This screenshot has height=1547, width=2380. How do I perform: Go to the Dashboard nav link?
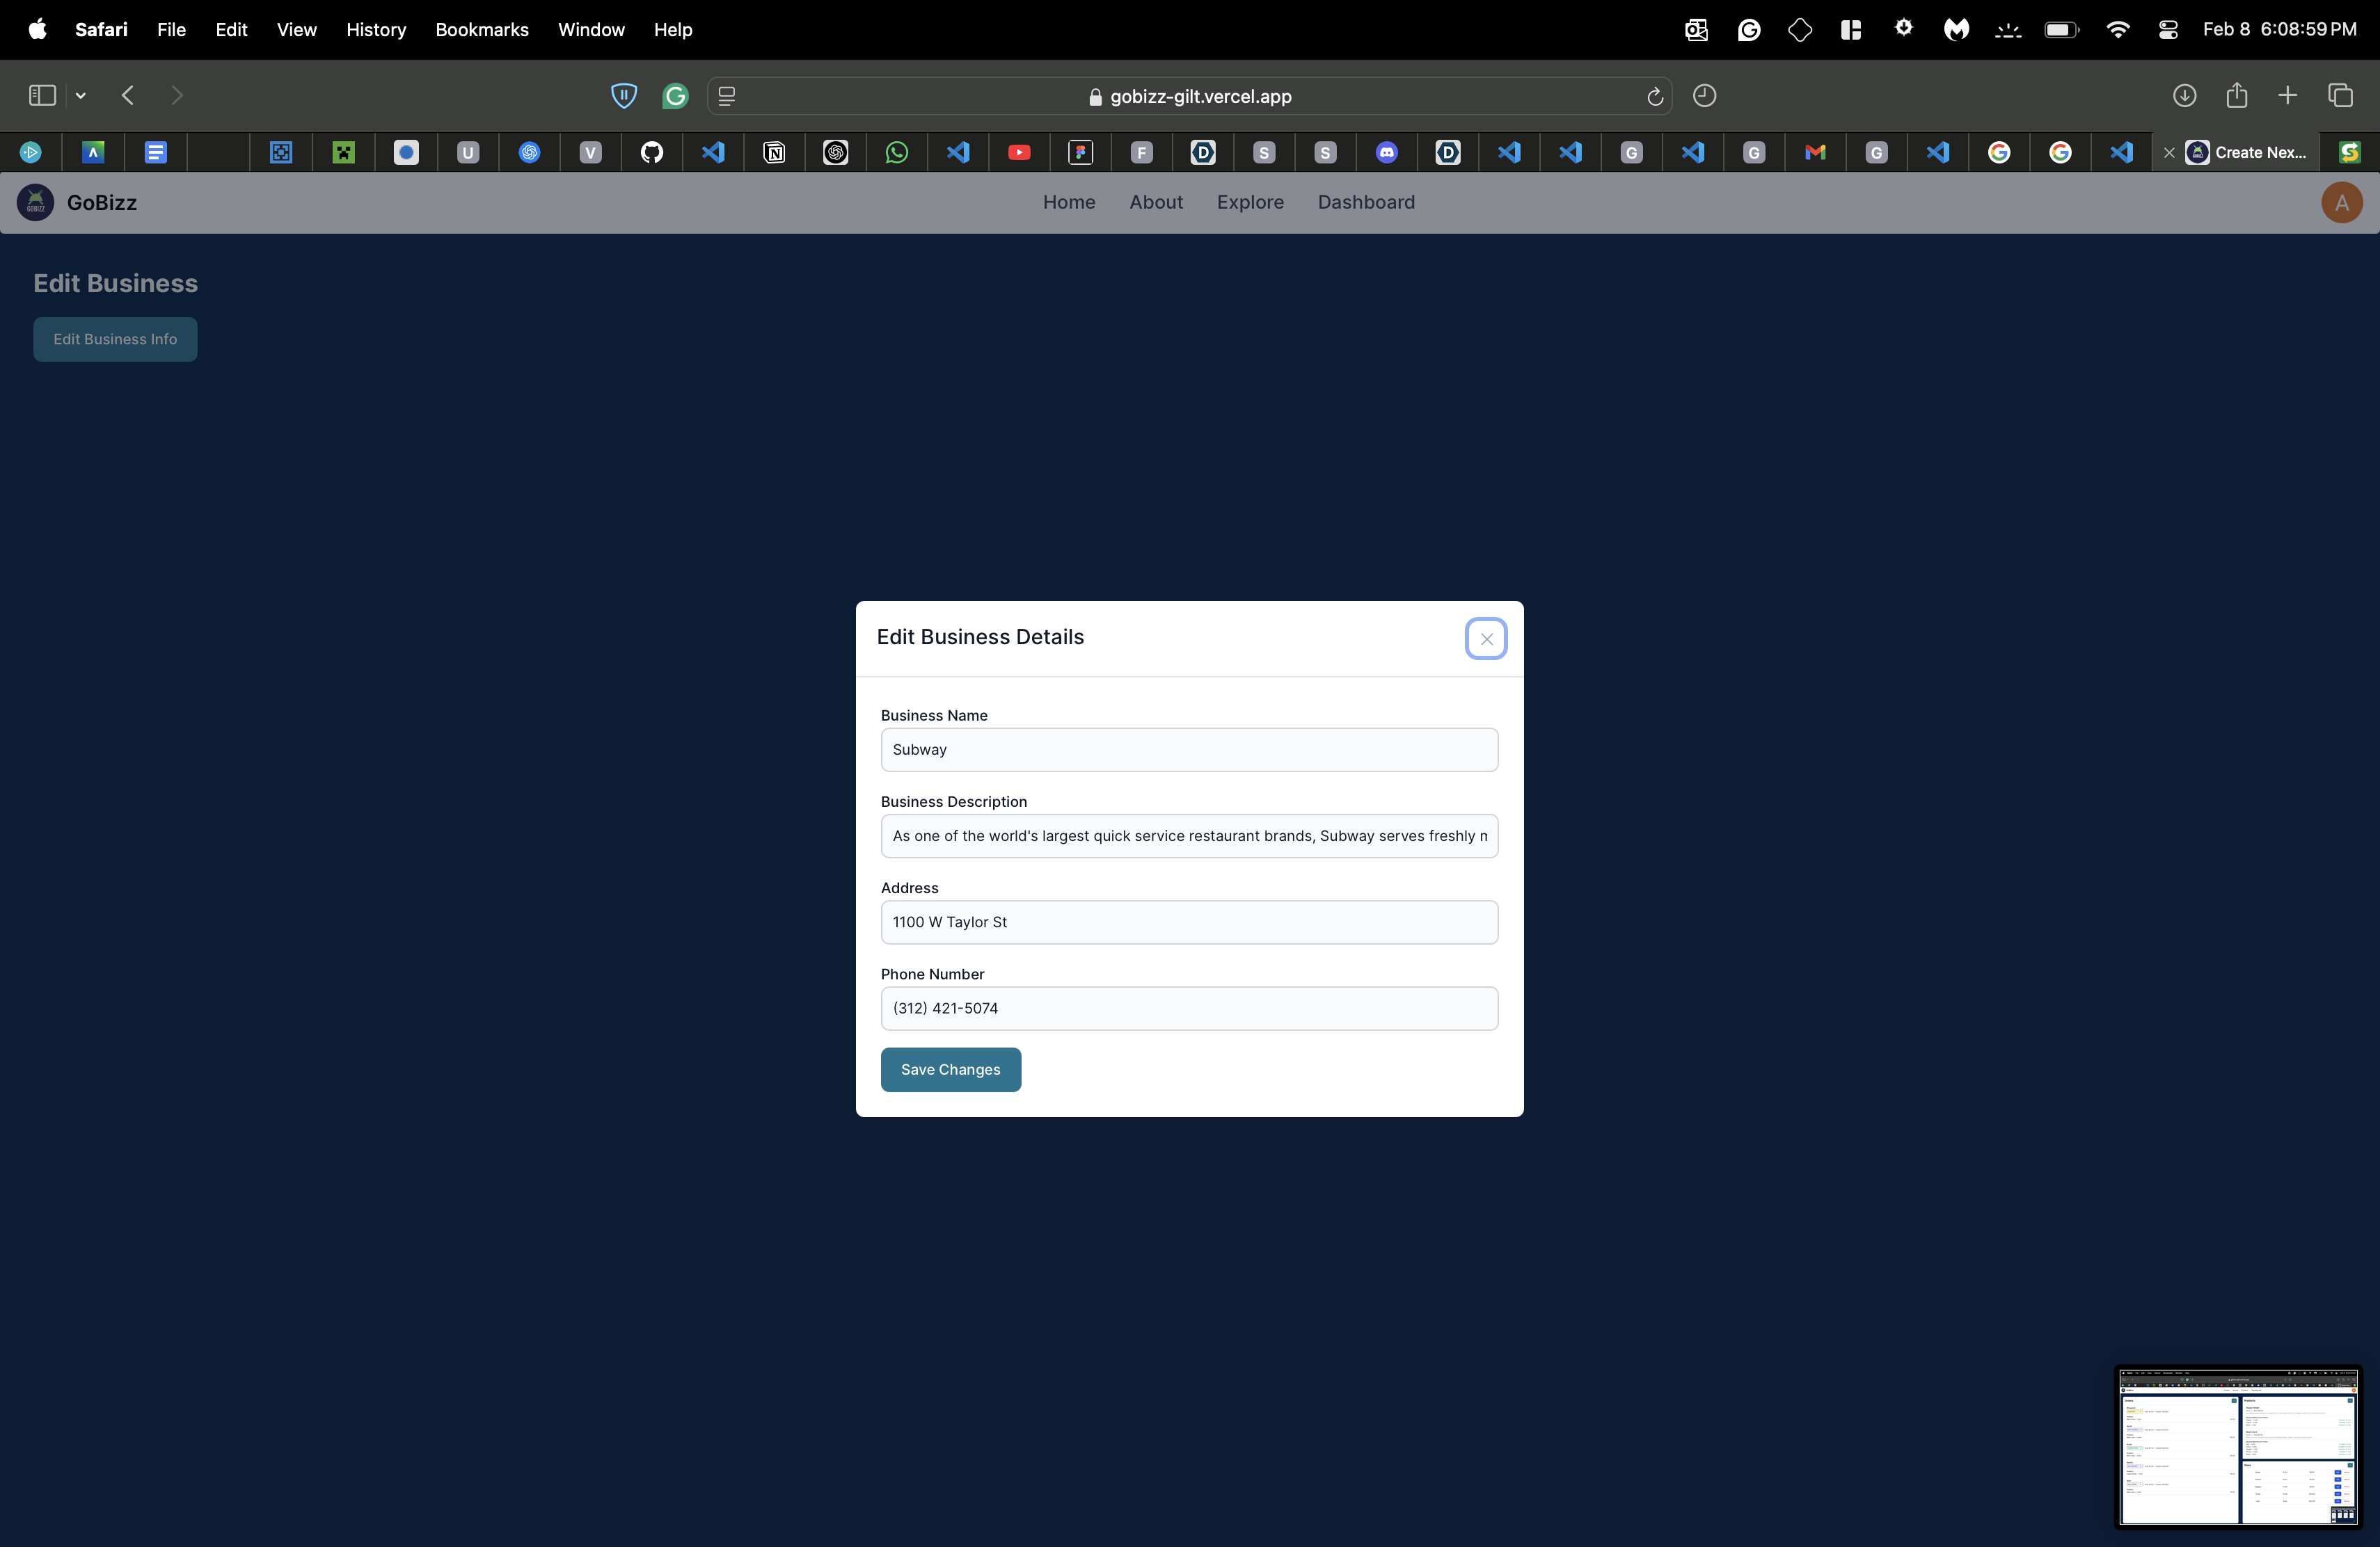pos(1366,203)
